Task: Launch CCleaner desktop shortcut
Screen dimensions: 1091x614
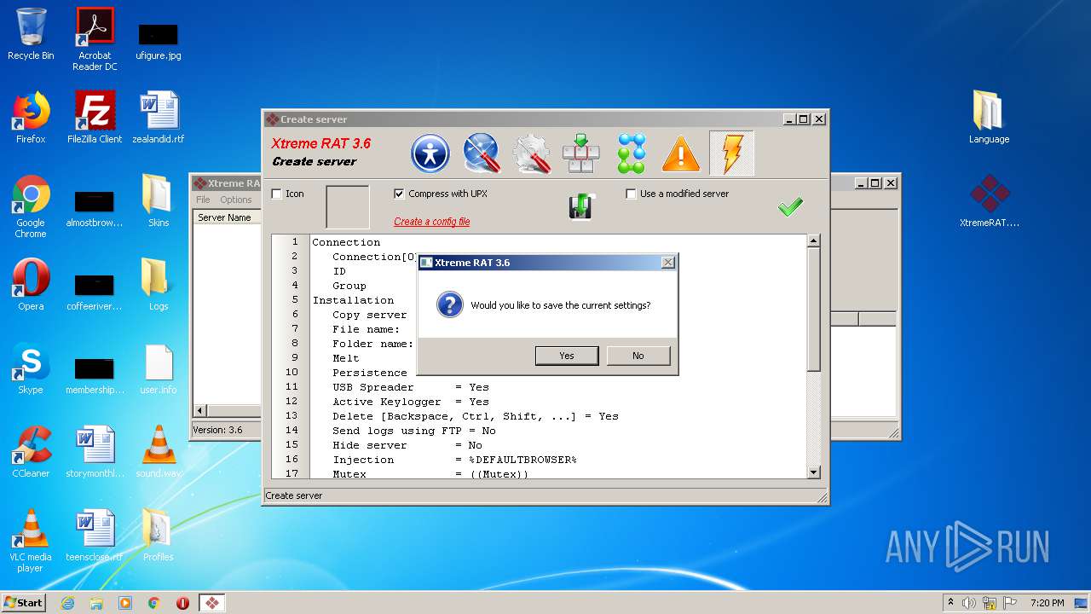Action: (x=31, y=452)
